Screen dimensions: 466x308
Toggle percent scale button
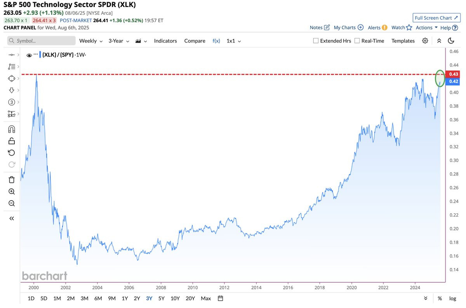(x=440, y=298)
